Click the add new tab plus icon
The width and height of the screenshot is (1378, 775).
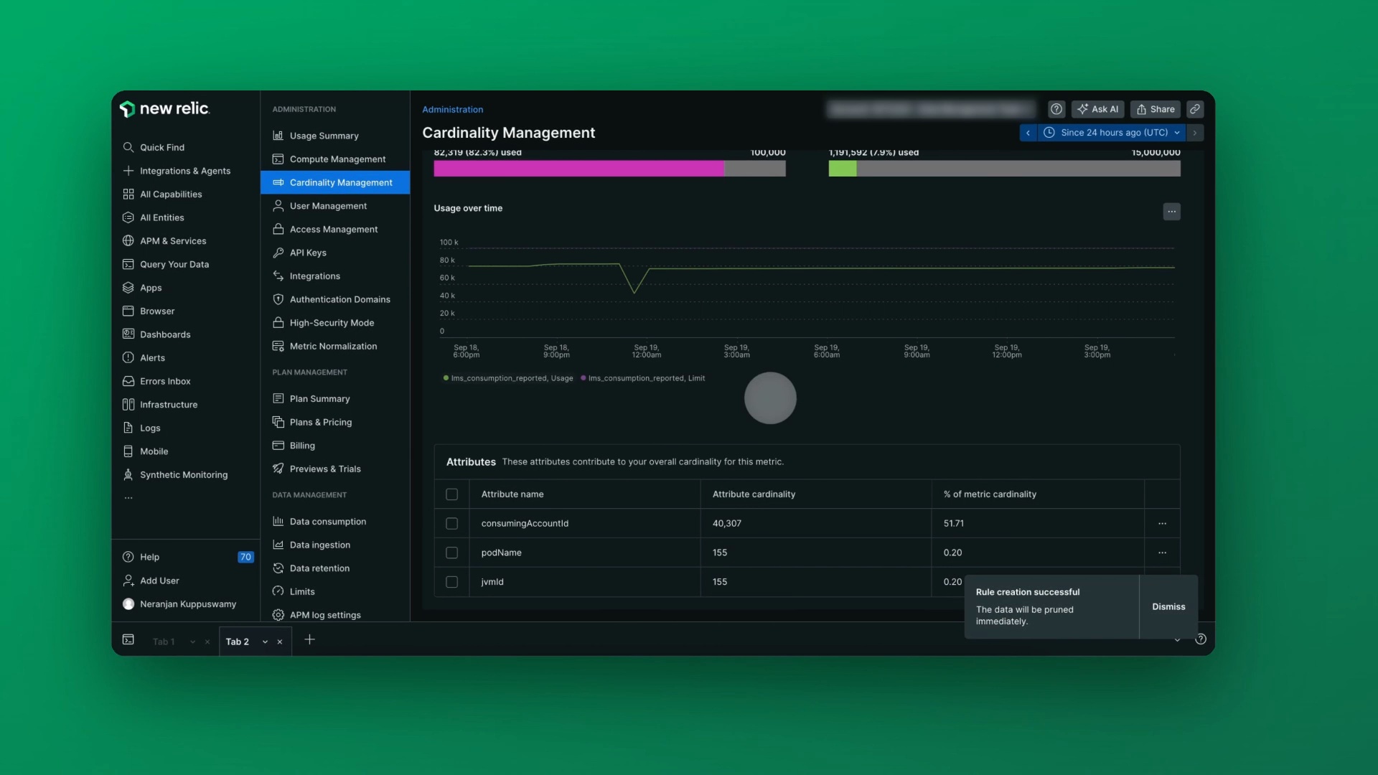click(309, 639)
